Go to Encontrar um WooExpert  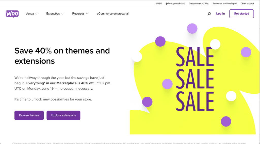(x=225, y=4)
